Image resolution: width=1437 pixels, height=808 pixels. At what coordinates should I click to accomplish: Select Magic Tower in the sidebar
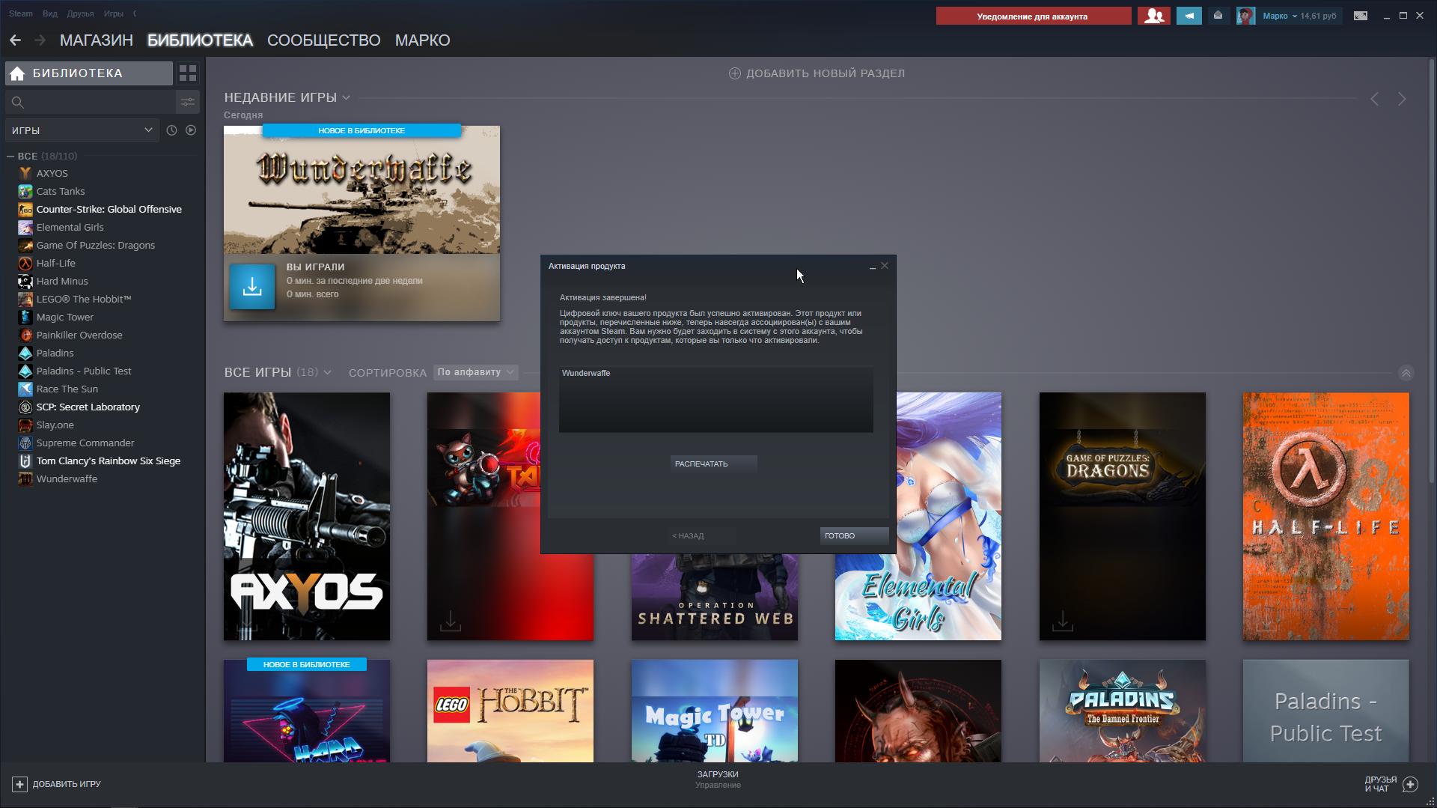click(x=65, y=318)
